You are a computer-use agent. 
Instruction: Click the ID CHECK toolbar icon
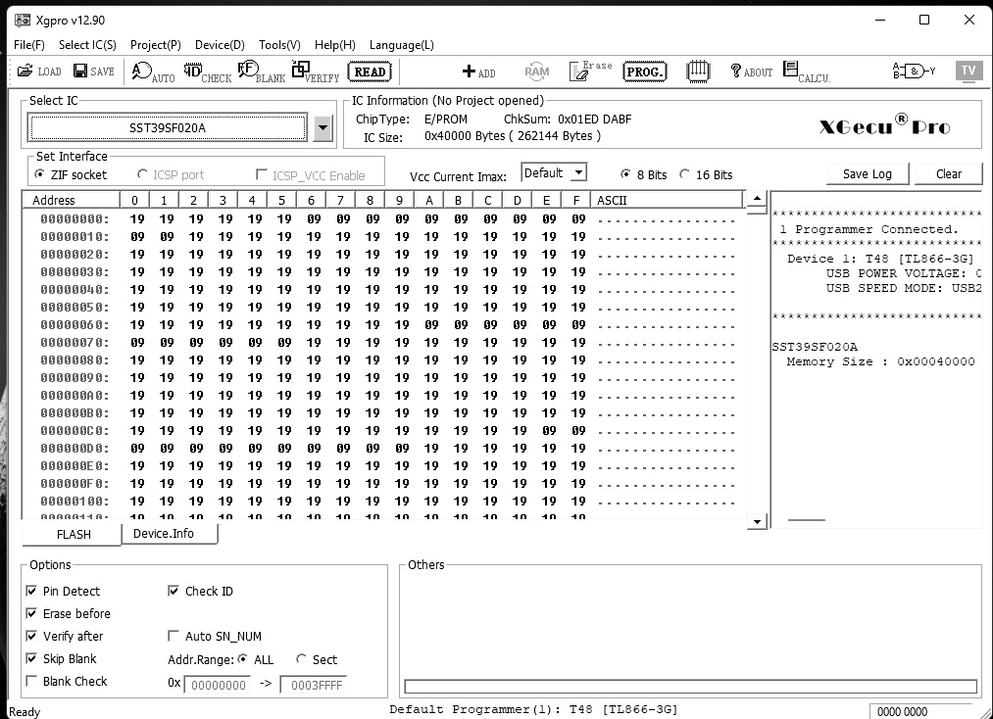click(x=208, y=72)
